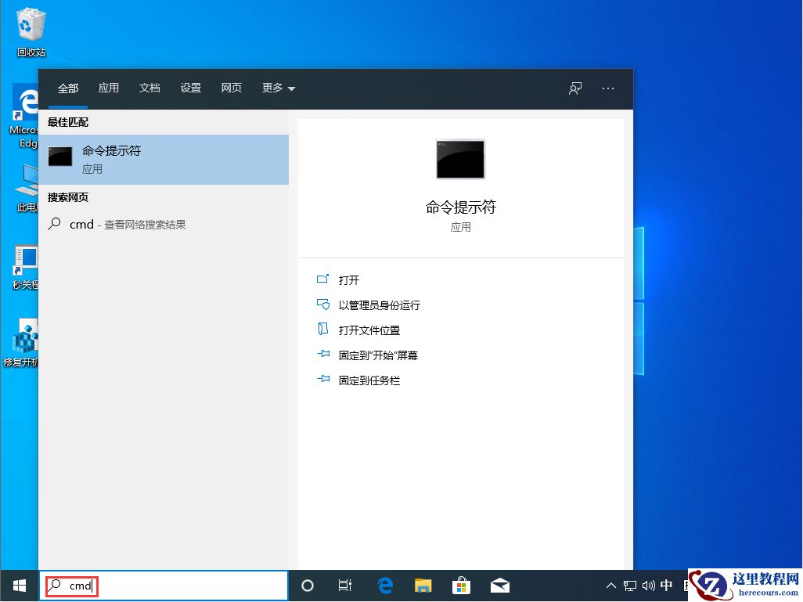This screenshot has height=602, width=803.
Task: Launch Microsoft Store from the taskbar
Action: click(x=461, y=585)
